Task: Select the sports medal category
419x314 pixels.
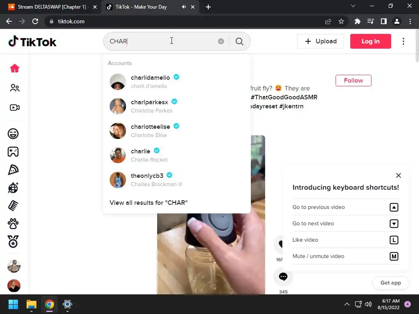Action: click(13, 242)
